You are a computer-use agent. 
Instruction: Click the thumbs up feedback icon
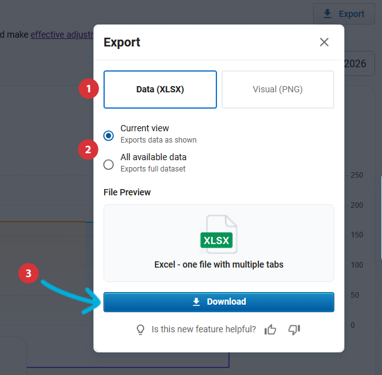270,329
